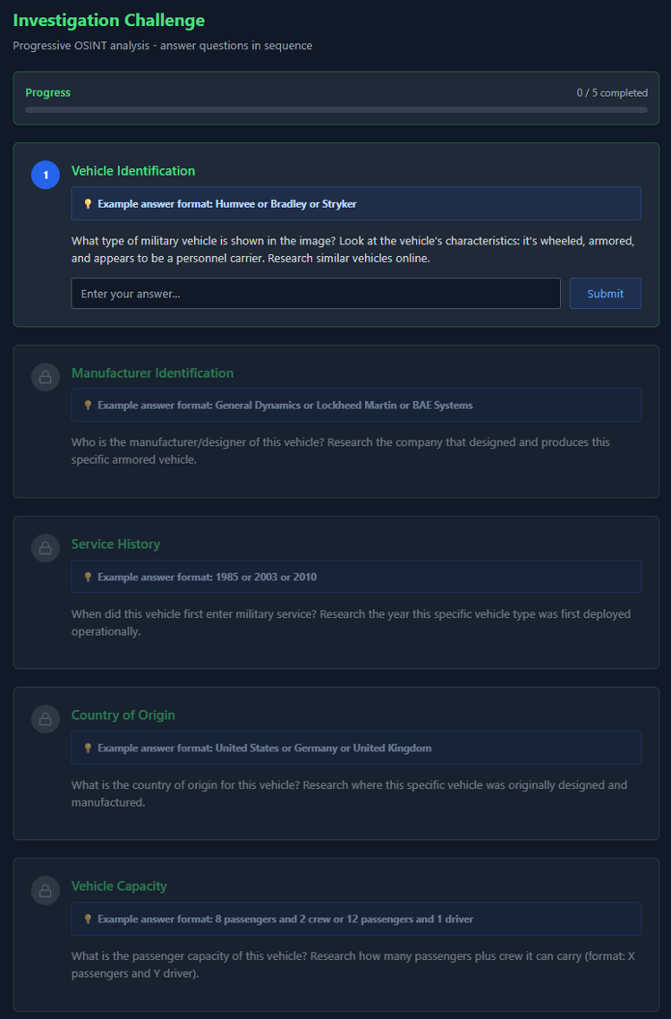Click the lock icon on Service History

point(45,548)
